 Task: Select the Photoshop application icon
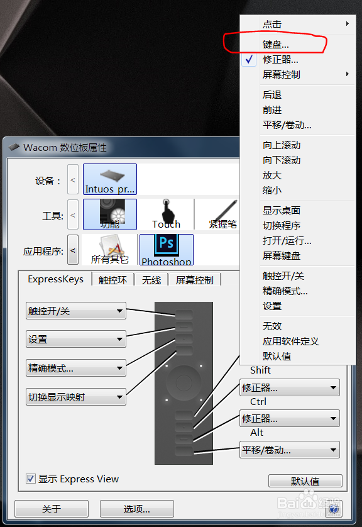tap(166, 250)
